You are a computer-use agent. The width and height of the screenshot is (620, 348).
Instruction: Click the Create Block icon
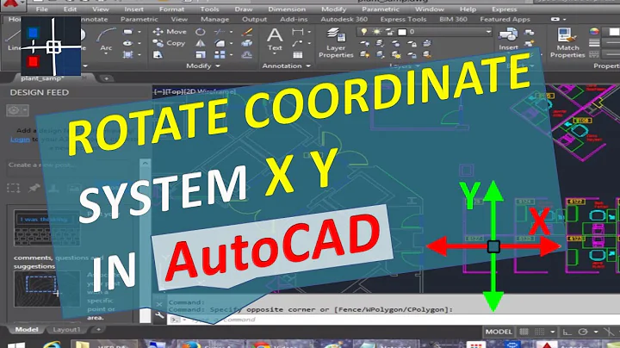coord(529,32)
